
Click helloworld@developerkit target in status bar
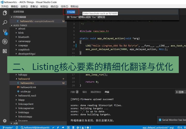(x=35, y=127)
